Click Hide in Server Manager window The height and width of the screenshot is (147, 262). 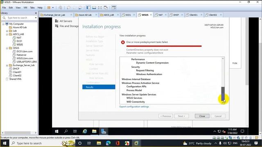[x=235, y=63]
